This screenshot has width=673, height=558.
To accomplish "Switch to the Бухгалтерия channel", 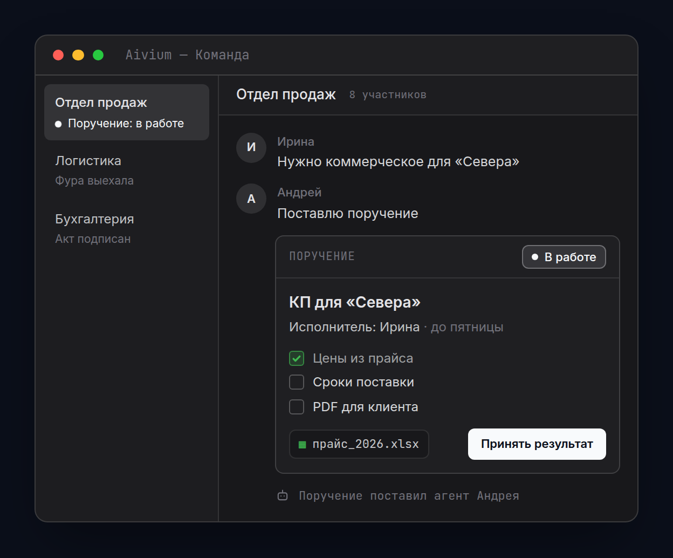I will pos(127,228).
